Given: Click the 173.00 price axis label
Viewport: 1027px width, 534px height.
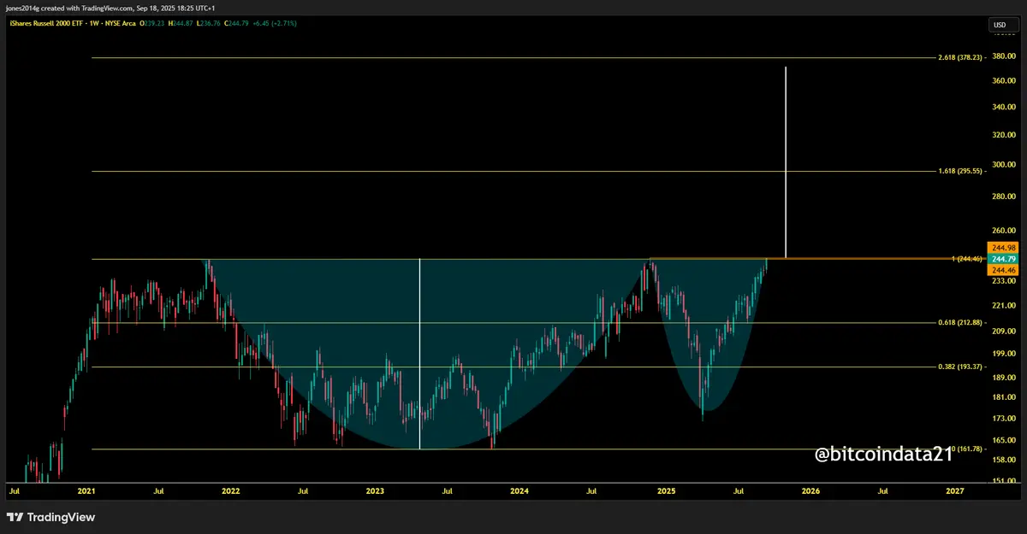Looking at the screenshot, I should pyautogui.click(x=1004, y=419).
